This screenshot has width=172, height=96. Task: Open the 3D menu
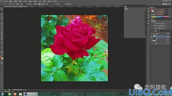click(x=40, y=1)
